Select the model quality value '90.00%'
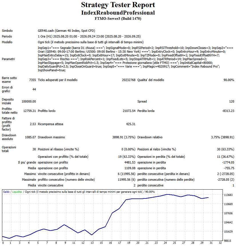This screenshot has height=246, width=236. (x=229, y=80)
